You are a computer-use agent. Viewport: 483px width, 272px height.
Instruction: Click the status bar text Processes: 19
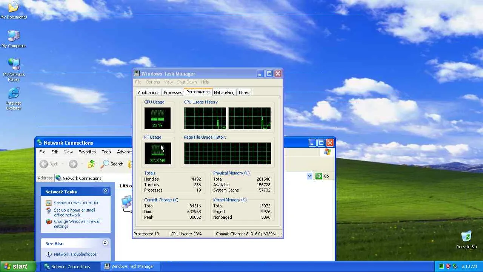point(146,234)
